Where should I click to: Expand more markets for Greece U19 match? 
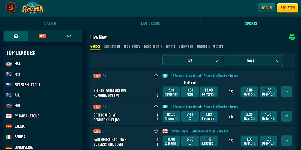287,116
